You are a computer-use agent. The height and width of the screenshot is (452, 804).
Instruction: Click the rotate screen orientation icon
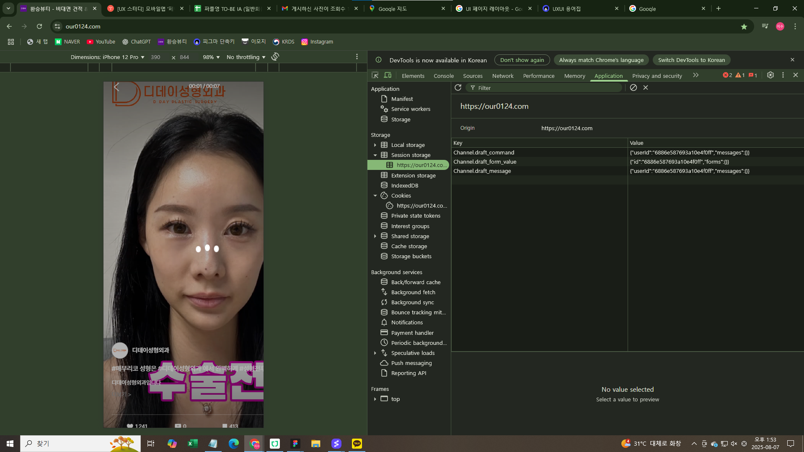(275, 57)
